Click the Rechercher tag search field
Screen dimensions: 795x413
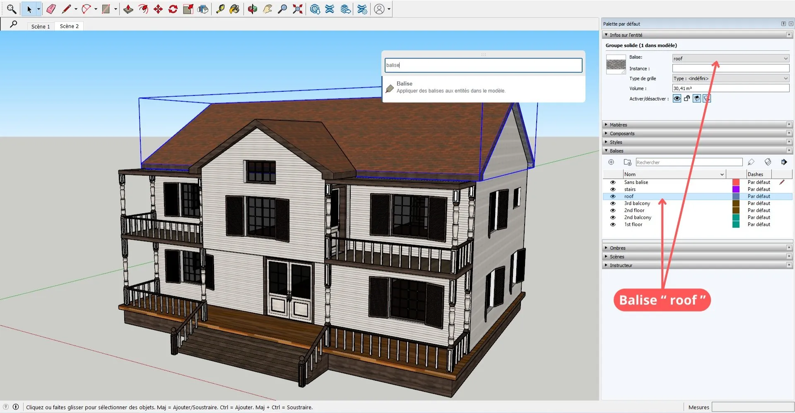689,162
